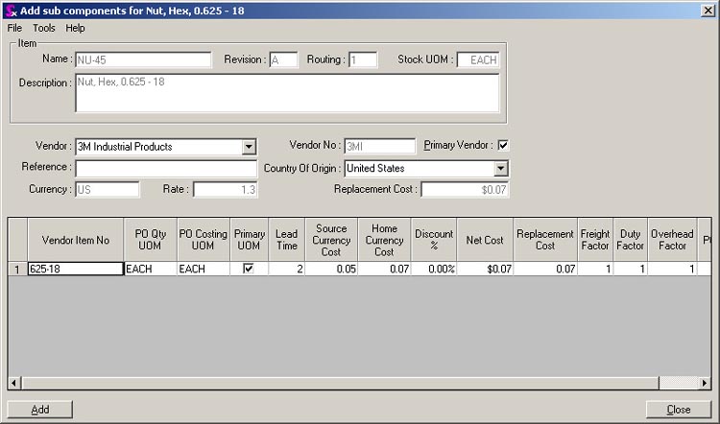Click the Reference input field
This screenshot has height=424, width=720.
[x=166, y=168]
